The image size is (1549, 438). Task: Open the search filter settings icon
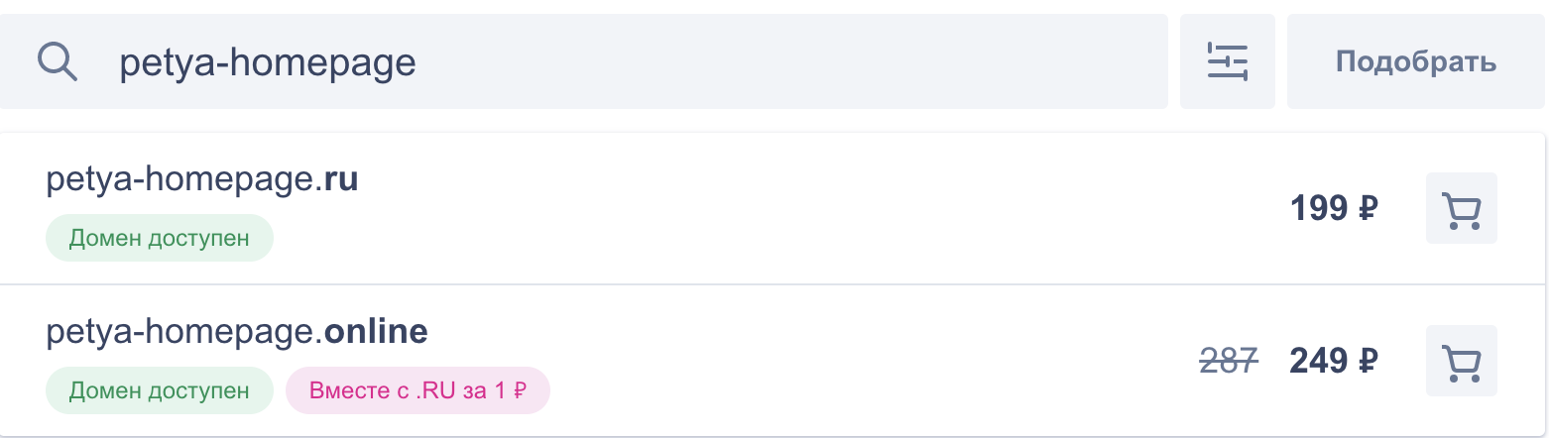(x=1227, y=61)
